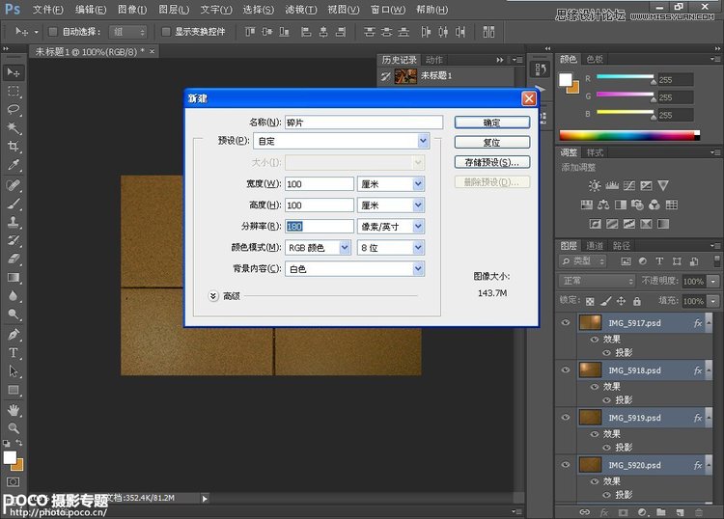The width and height of the screenshot is (724, 519).
Task: Click the new layer icon at panel bottom
Action: click(x=680, y=512)
